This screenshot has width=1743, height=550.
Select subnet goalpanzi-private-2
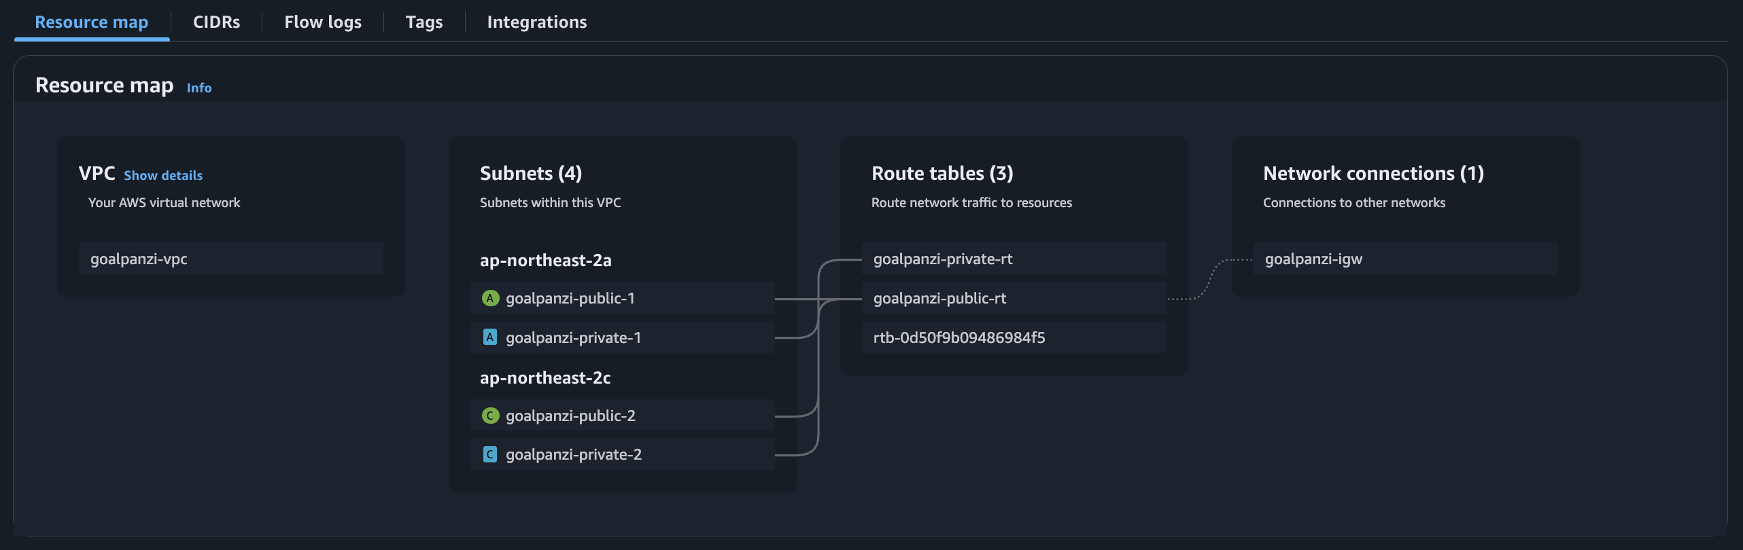(x=623, y=454)
